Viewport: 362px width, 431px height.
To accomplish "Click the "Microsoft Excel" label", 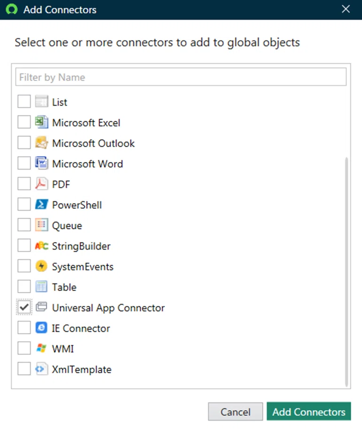I will coord(86,123).
